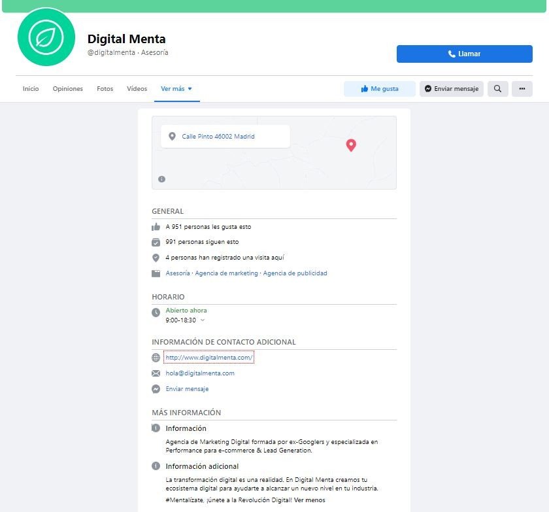Open the Agencia de publicidad category link

point(295,273)
